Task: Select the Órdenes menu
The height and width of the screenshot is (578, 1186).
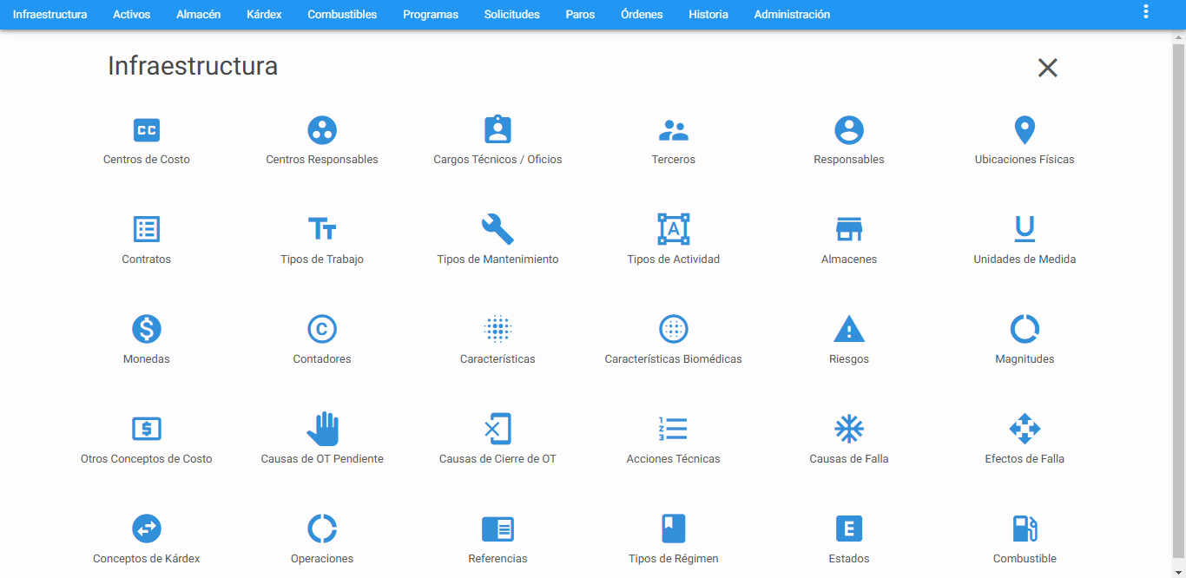Action: (642, 15)
